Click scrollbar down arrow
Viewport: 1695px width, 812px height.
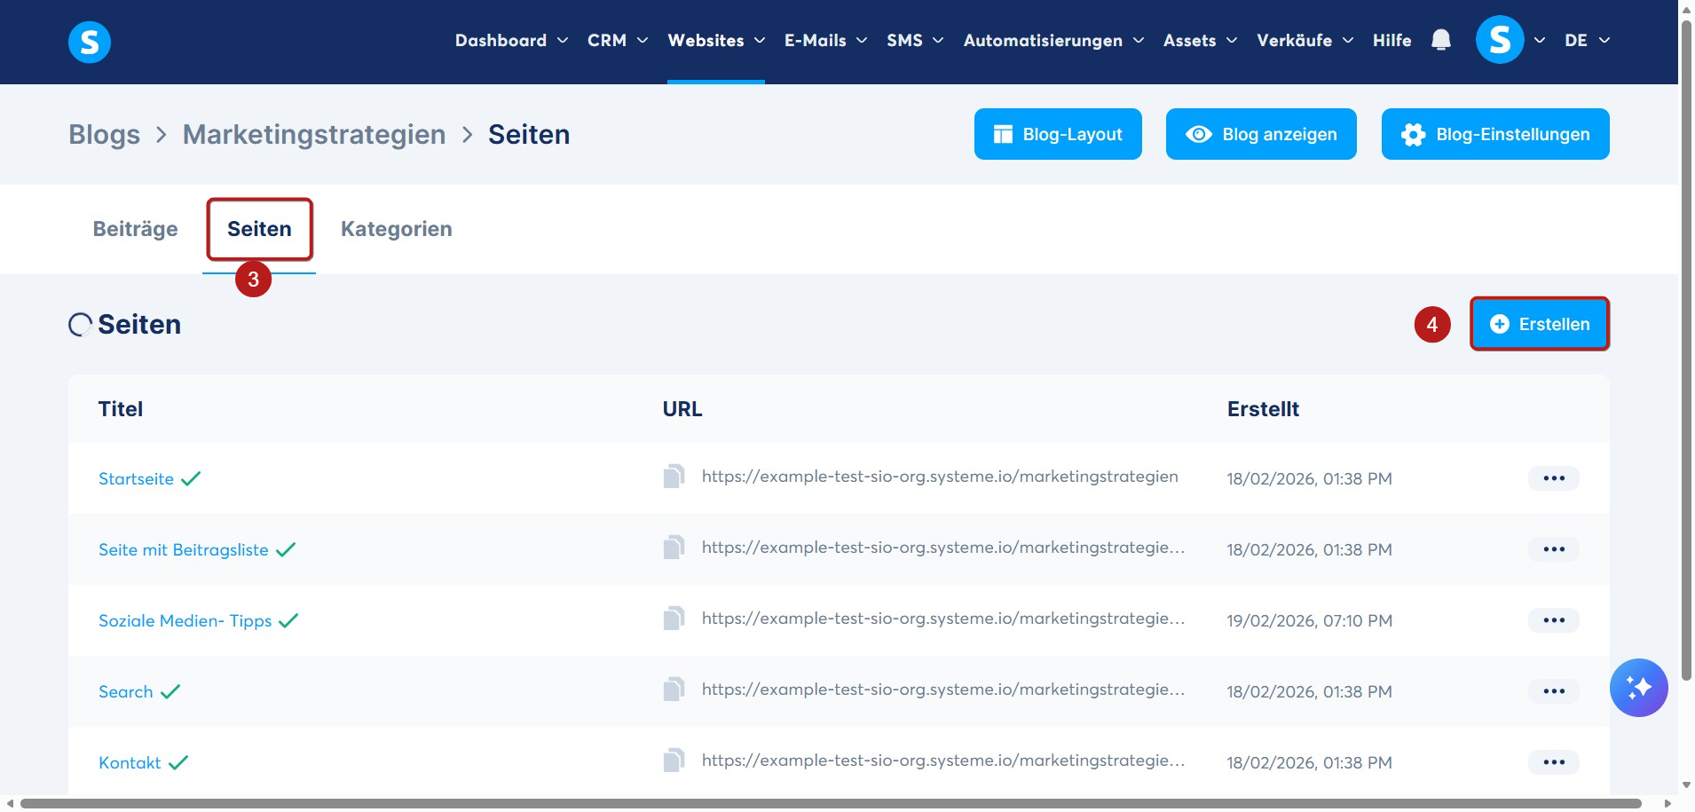[1686, 785]
